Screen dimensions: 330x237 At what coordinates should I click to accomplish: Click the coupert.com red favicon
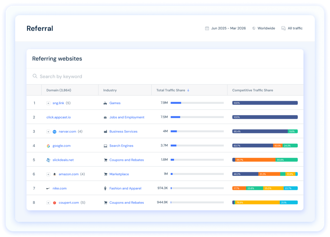pyautogui.click(x=54, y=203)
